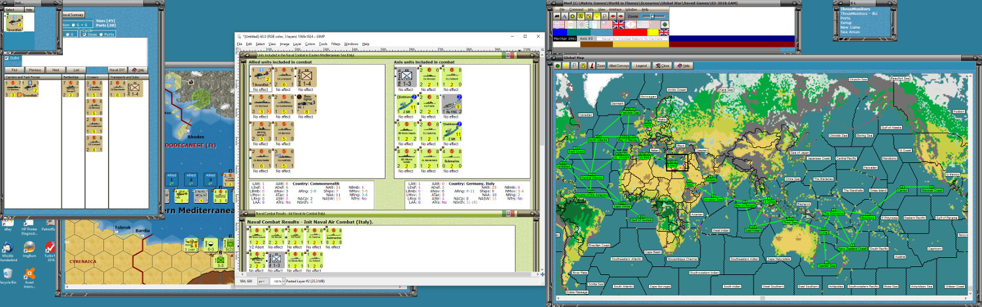Select Sea Areas in the layout list

[x=849, y=31]
